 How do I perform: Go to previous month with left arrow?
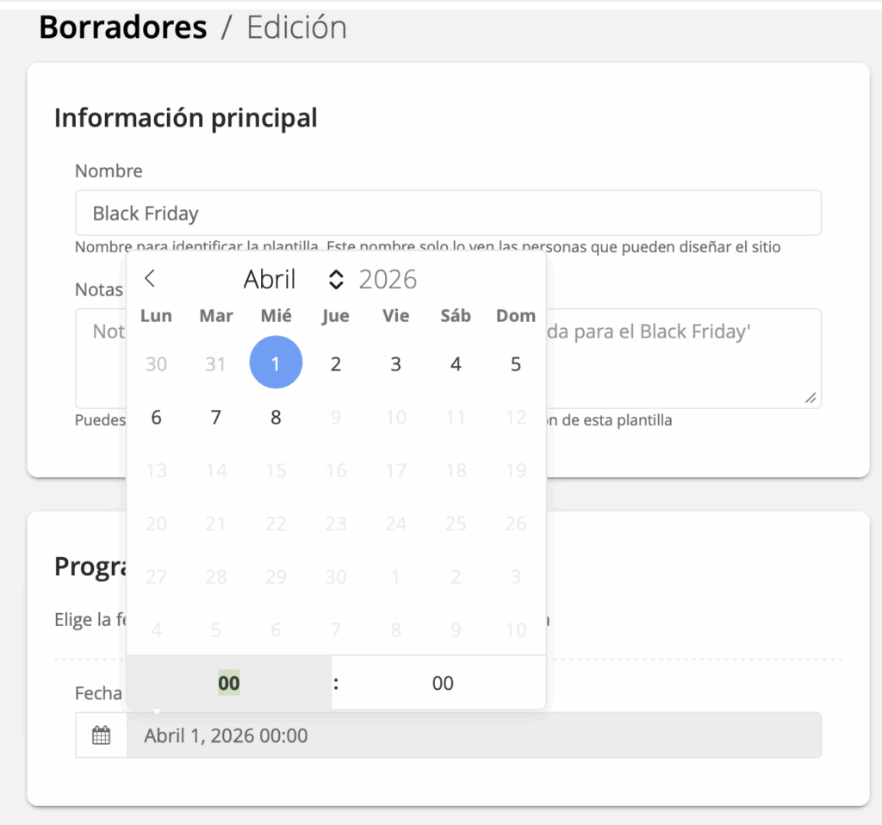pyautogui.click(x=150, y=278)
